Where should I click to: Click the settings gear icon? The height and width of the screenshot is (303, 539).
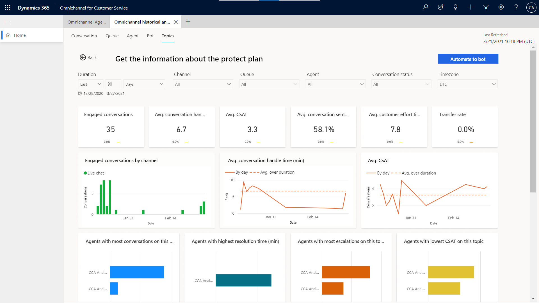pos(501,7)
